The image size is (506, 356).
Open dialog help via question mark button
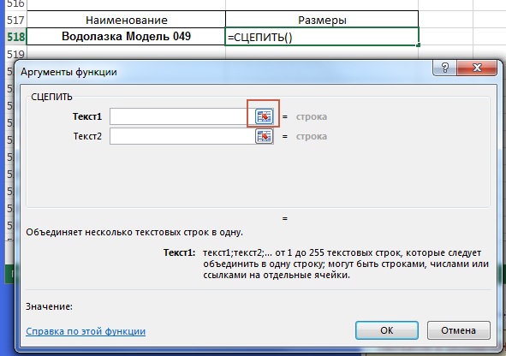coord(445,68)
